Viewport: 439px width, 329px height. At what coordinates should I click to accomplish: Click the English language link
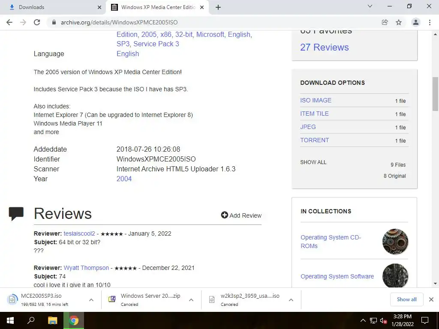pyautogui.click(x=128, y=54)
